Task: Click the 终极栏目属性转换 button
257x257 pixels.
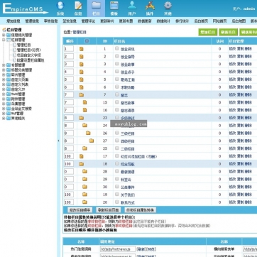Action: (141, 210)
